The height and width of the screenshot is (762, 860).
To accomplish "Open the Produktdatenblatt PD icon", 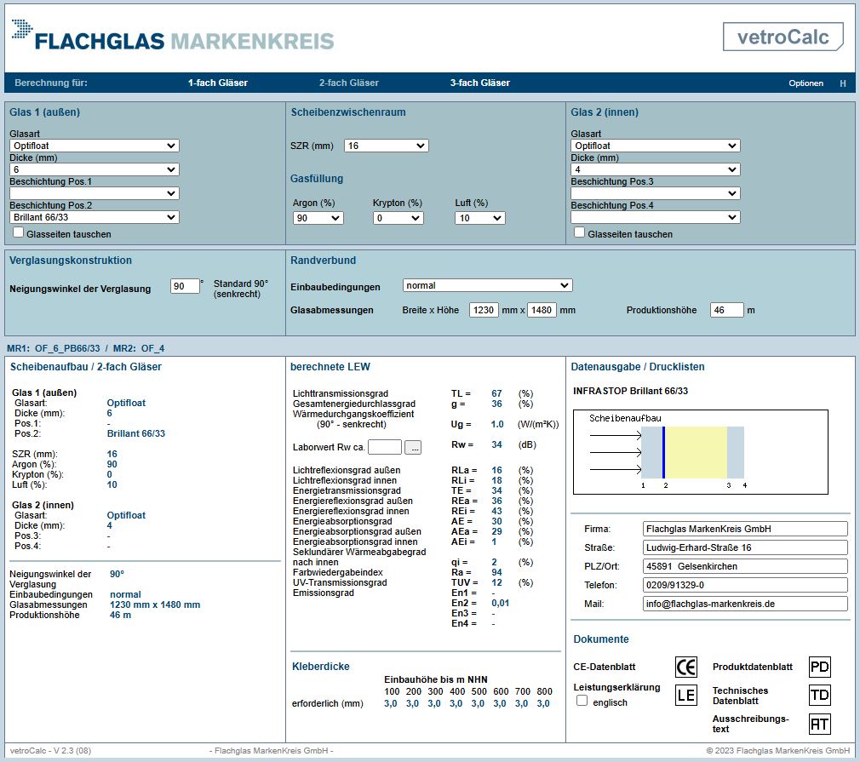I will (x=819, y=667).
